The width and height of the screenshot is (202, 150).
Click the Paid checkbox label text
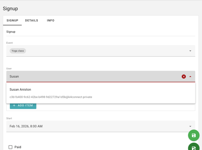(x=18, y=147)
